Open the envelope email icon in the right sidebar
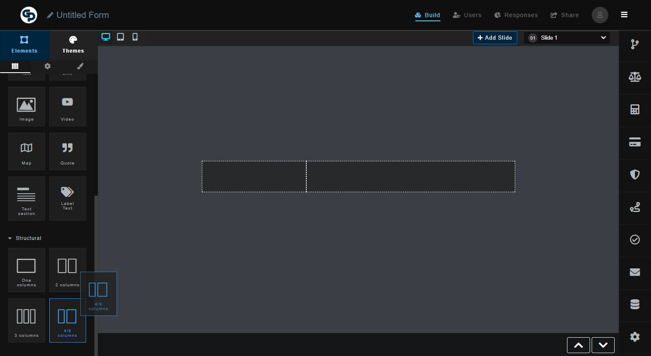Image resolution: width=651 pixels, height=356 pixels. pos(635,272)
